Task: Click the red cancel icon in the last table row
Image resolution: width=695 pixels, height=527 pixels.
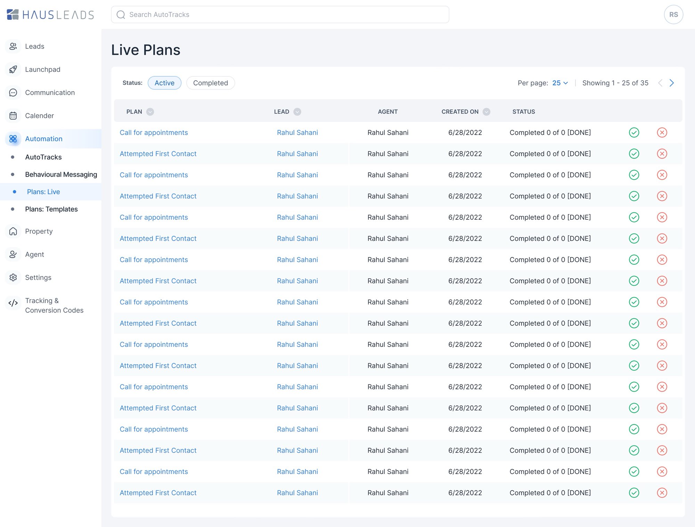Action: pyautogui.click(x=662, y=493)
